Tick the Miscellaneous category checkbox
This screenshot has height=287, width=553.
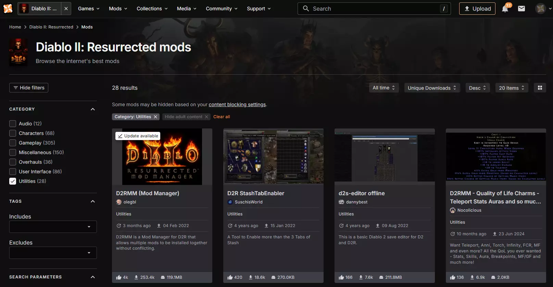(x=13, y=152)
